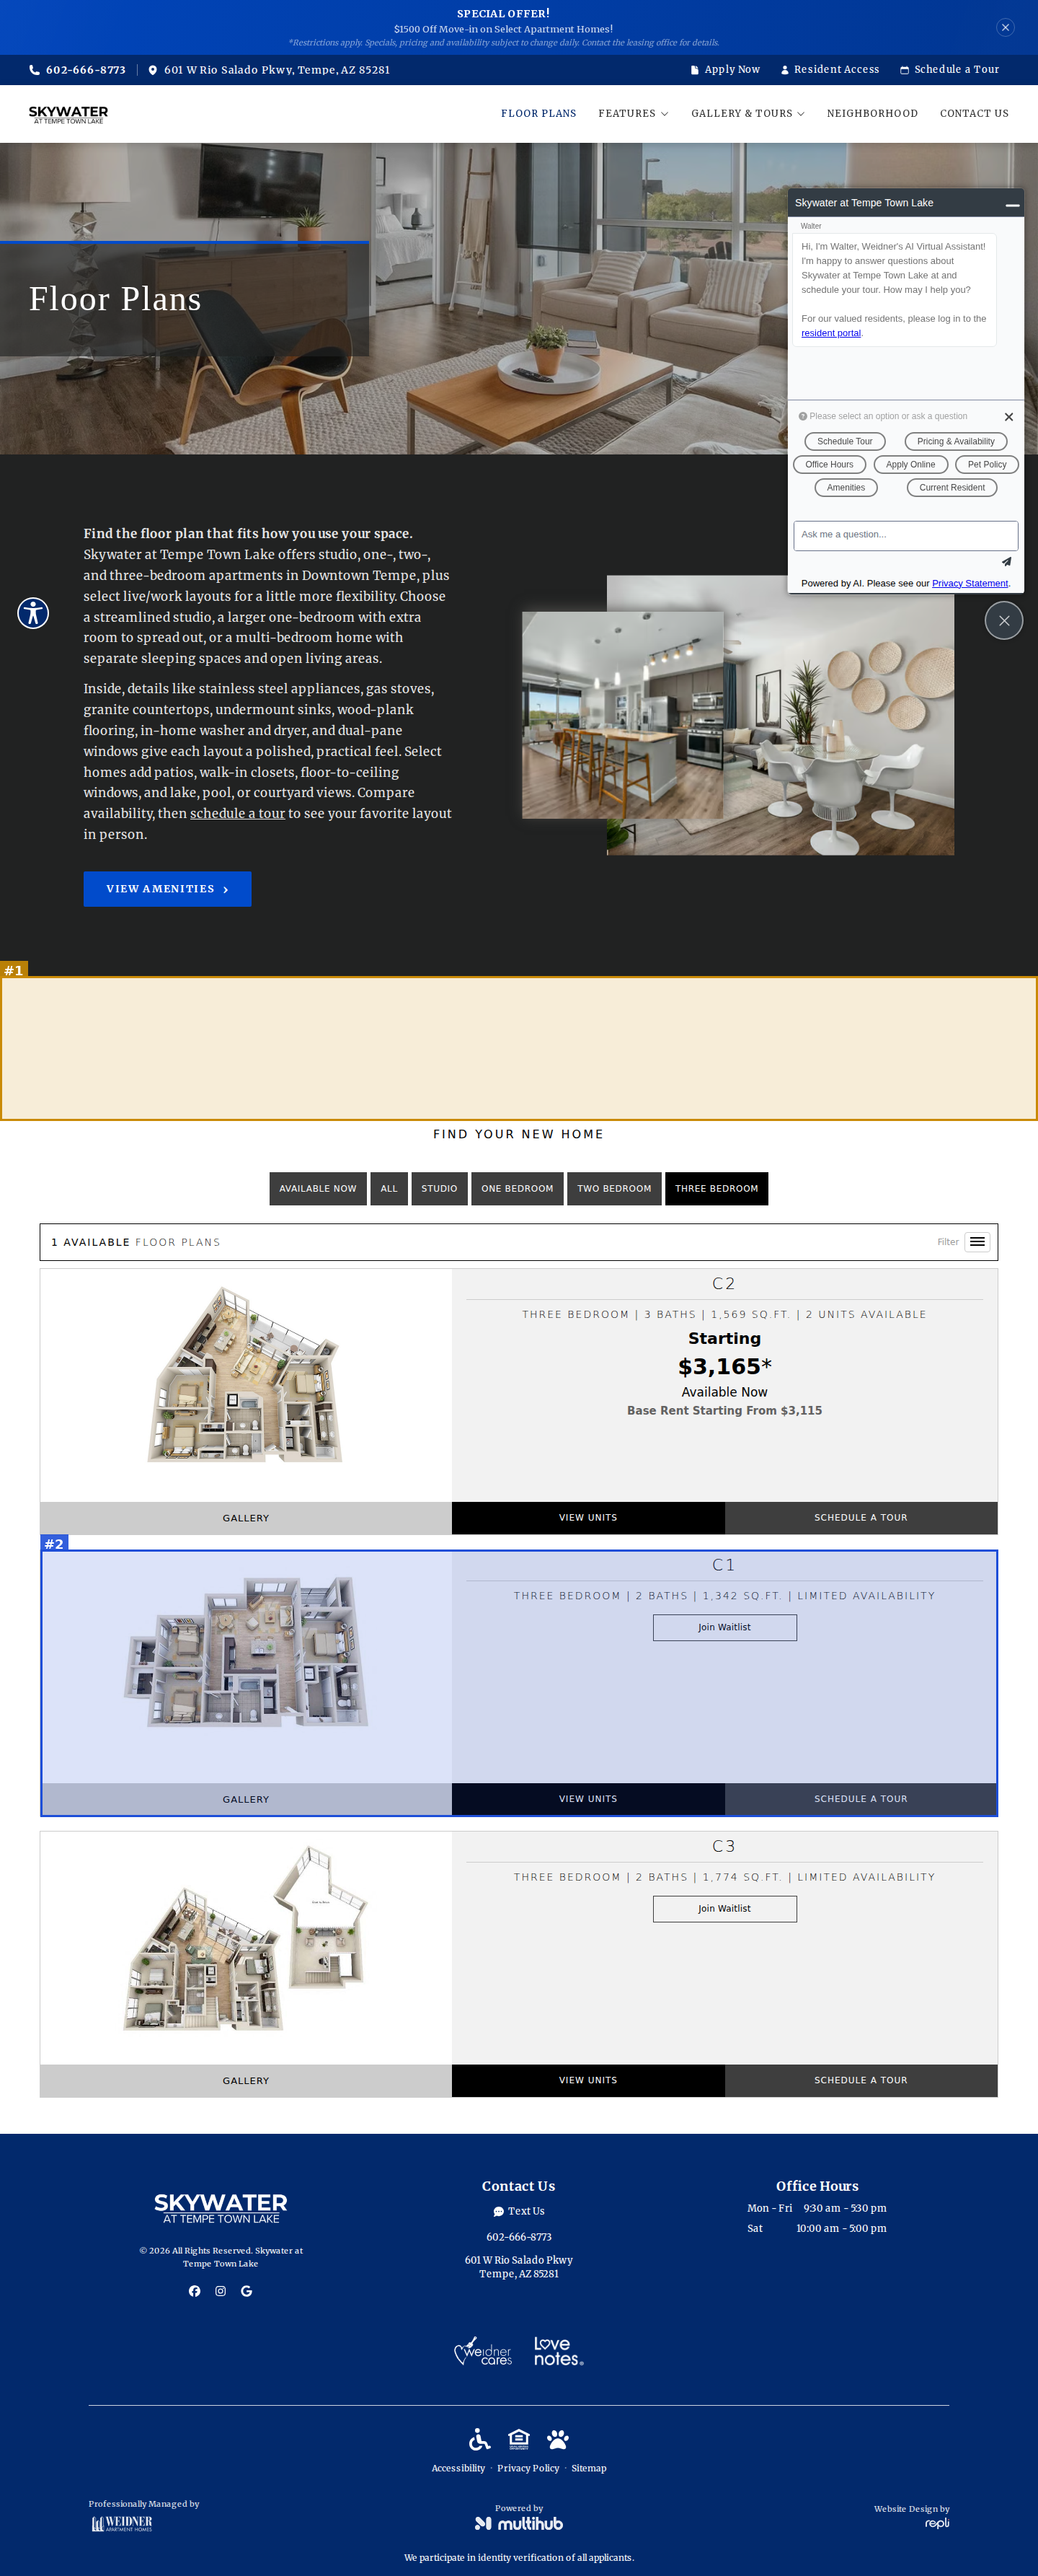
Task: View the C1 floor plan image
Action: tap(246, 1653)
